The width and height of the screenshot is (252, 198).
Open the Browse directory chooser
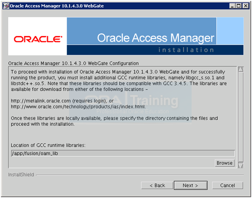pos(225,163)
